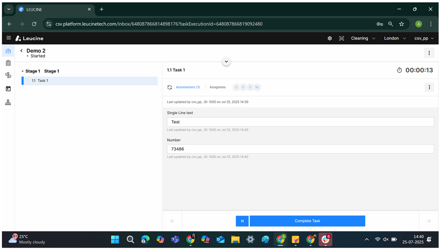439x249 pixels.
Task: Click the Complete Task button
Action: coord(307,221)
